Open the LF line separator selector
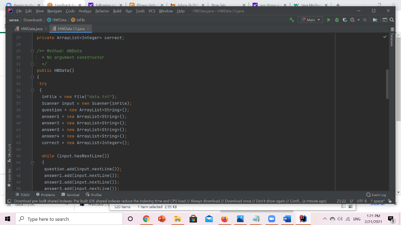This screenshot has width=401, height=225. coord(352,201)
